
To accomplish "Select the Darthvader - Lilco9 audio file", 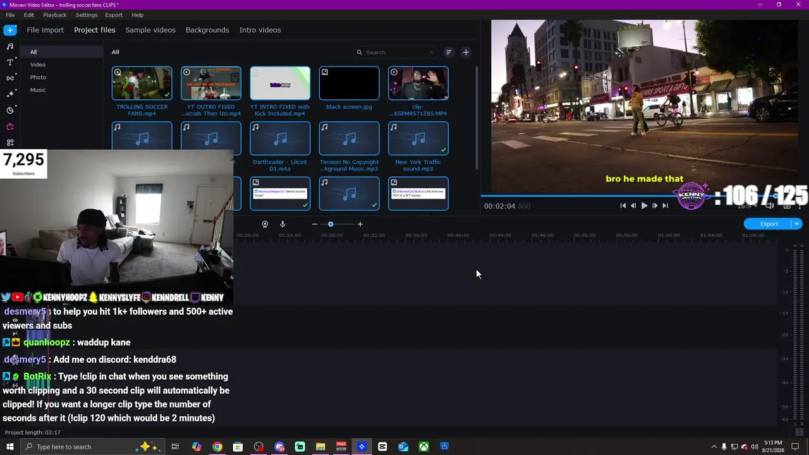I will coord(280,138).
